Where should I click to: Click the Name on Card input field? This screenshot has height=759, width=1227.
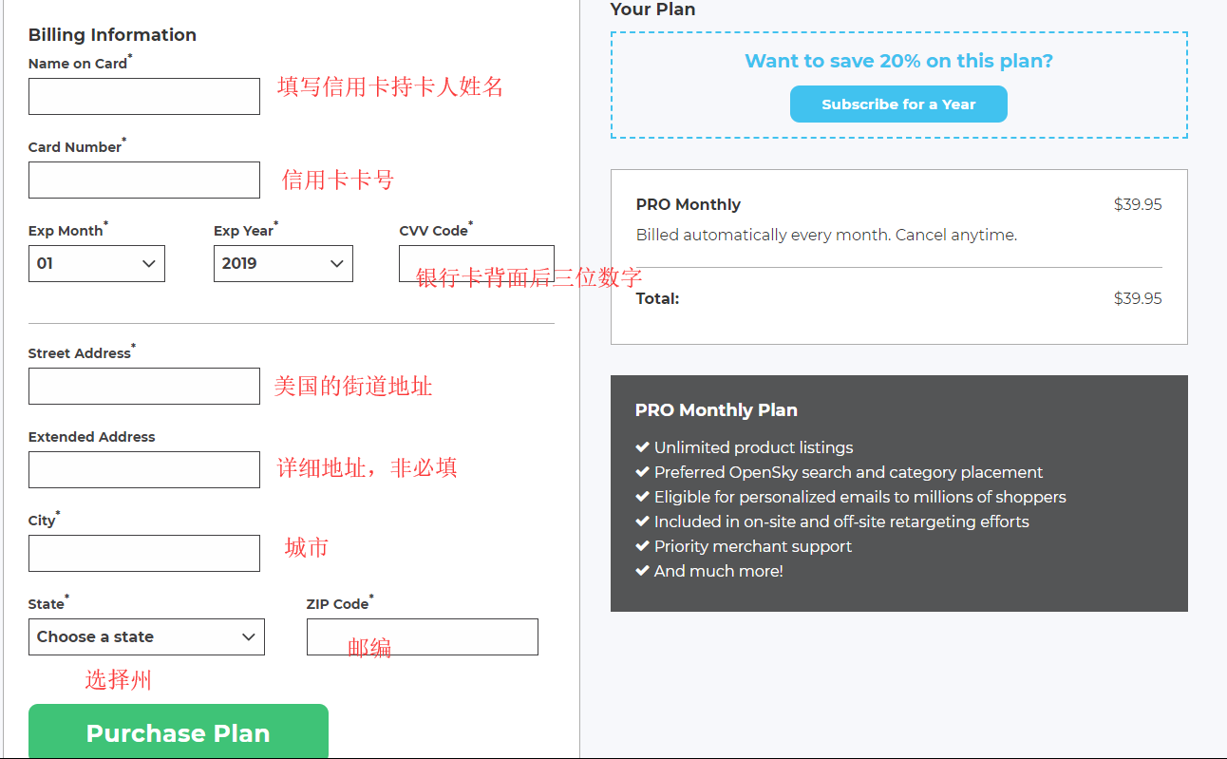[x=143, y=97]
